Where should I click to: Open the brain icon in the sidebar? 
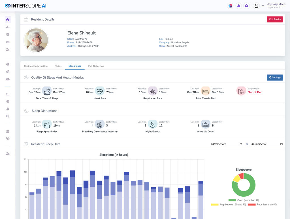[8, 64]
